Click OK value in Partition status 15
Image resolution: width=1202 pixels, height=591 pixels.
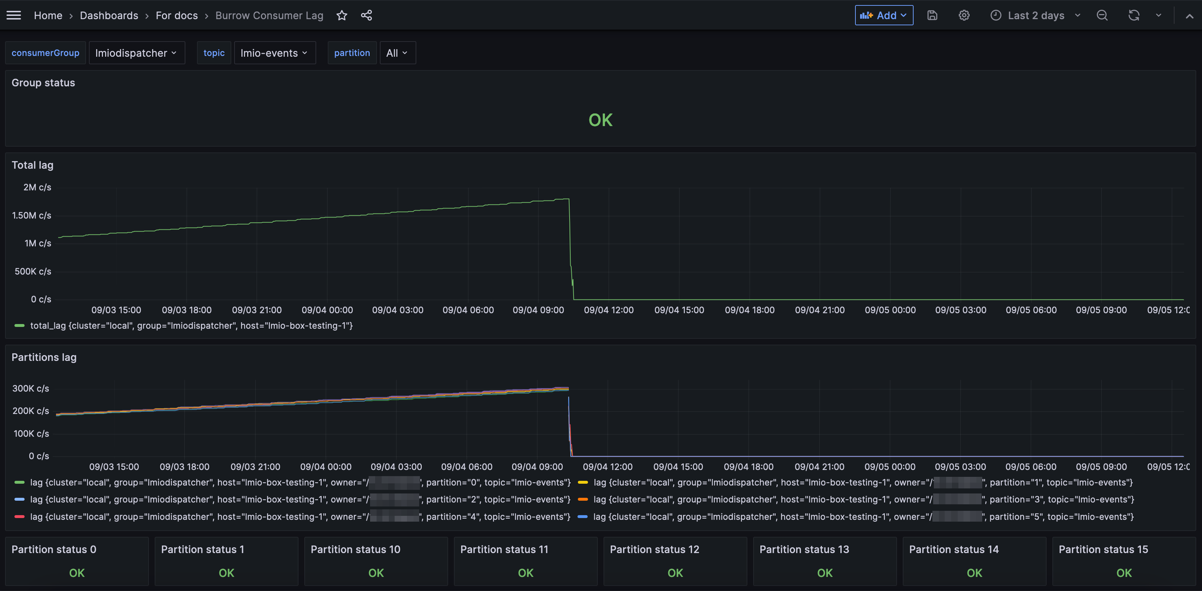point(1124,573)
